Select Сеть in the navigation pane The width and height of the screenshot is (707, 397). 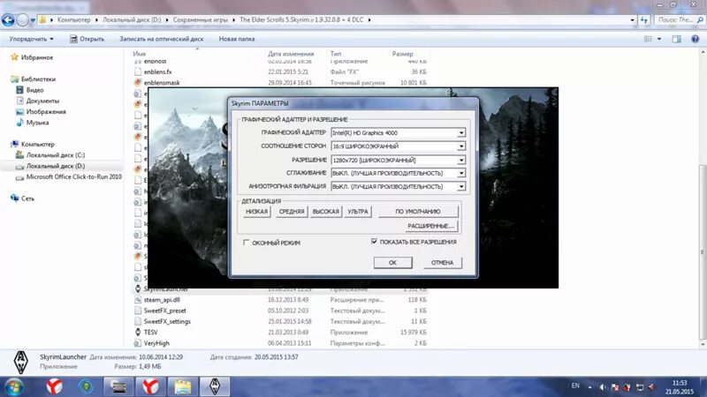pyautogui.click(x=27, y=198)
